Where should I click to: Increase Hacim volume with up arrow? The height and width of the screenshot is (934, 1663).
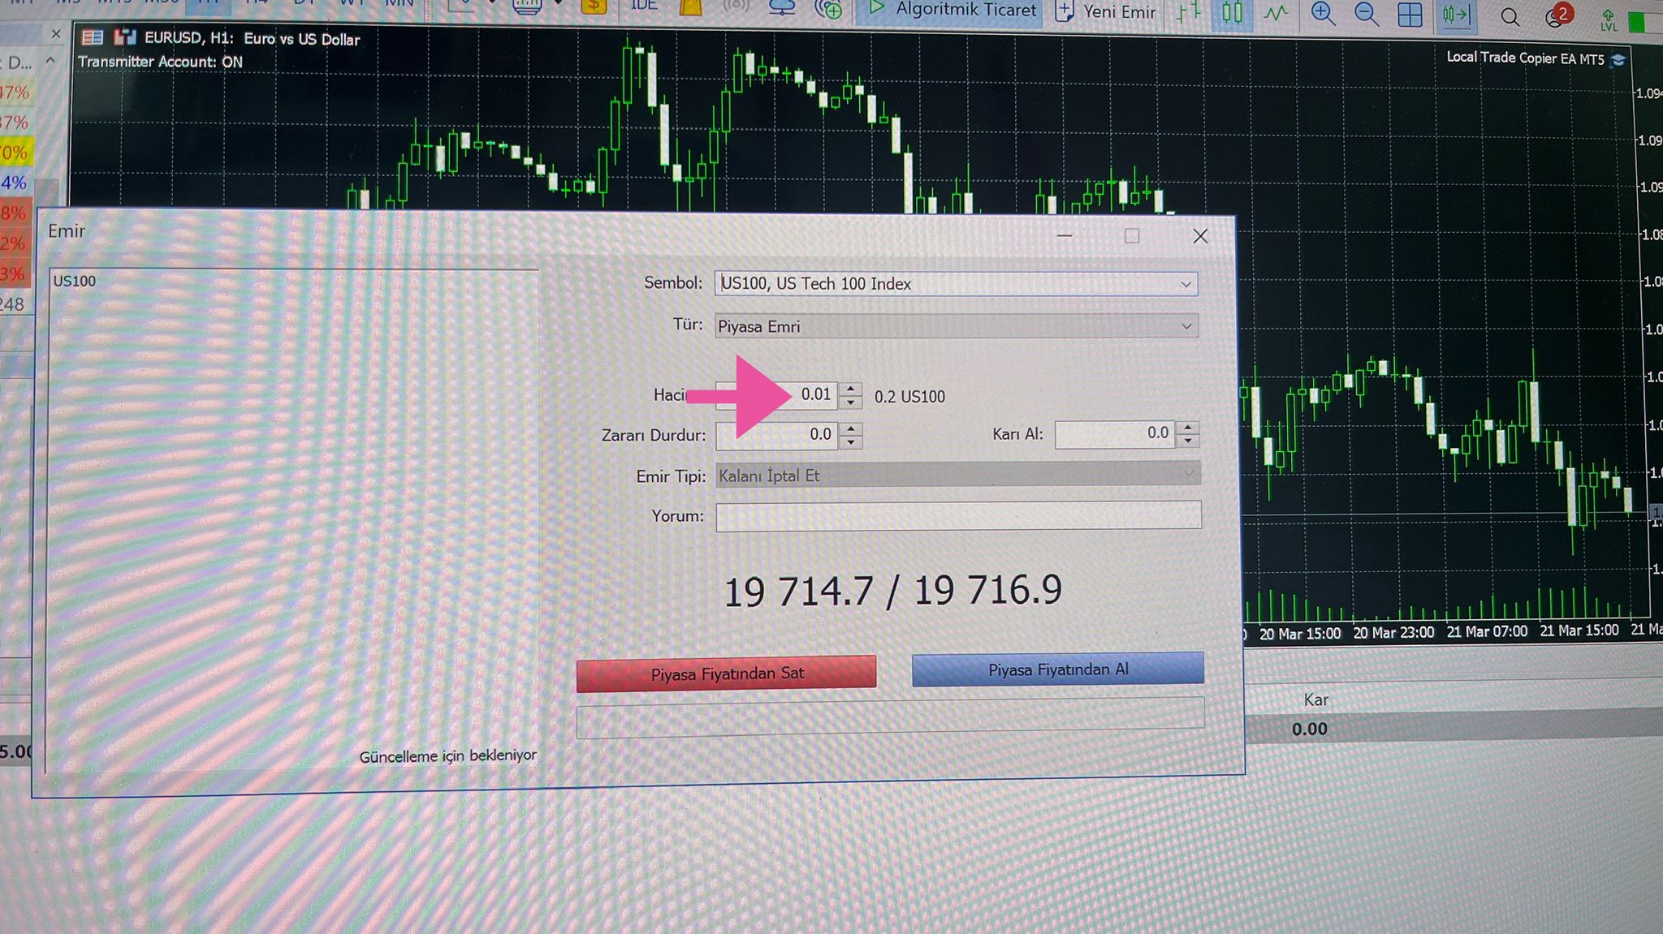point(850,389)
